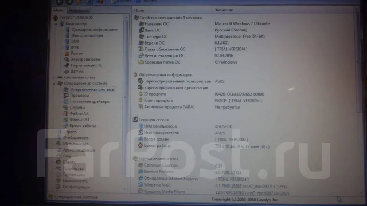Select the Отображение node icon

[59, 138]
